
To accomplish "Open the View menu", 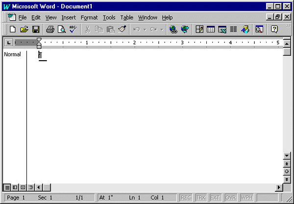I will point(51,18).
